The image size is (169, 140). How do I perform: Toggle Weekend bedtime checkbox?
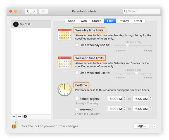click(x=77, y=109)
